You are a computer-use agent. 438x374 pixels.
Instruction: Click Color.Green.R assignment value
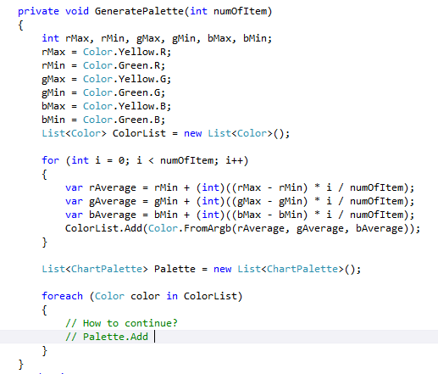coord(124,65)
